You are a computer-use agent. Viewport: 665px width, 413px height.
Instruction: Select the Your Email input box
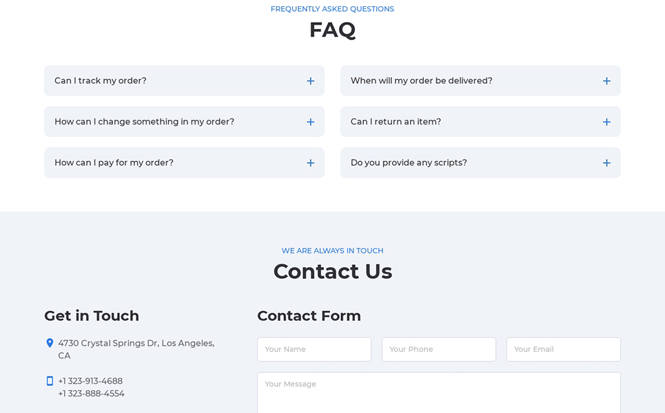click(x=564, y=350)
